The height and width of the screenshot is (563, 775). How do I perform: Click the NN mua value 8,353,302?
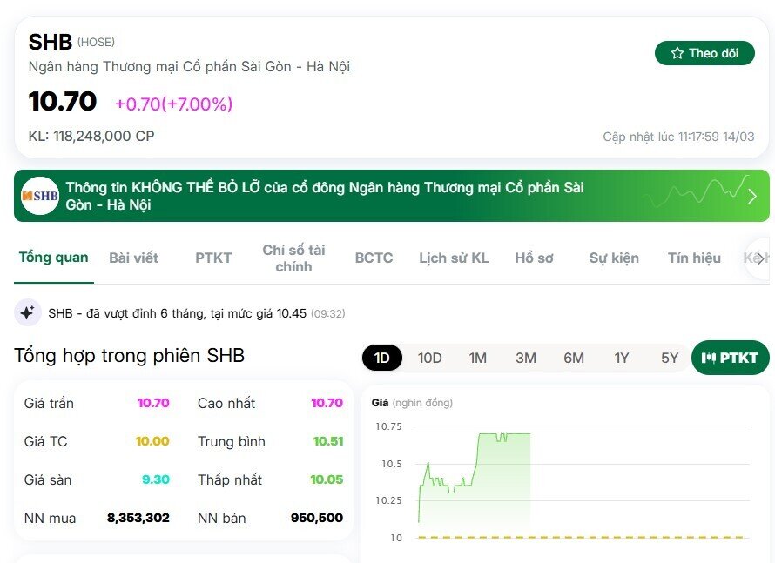click(x=138, y=518)
